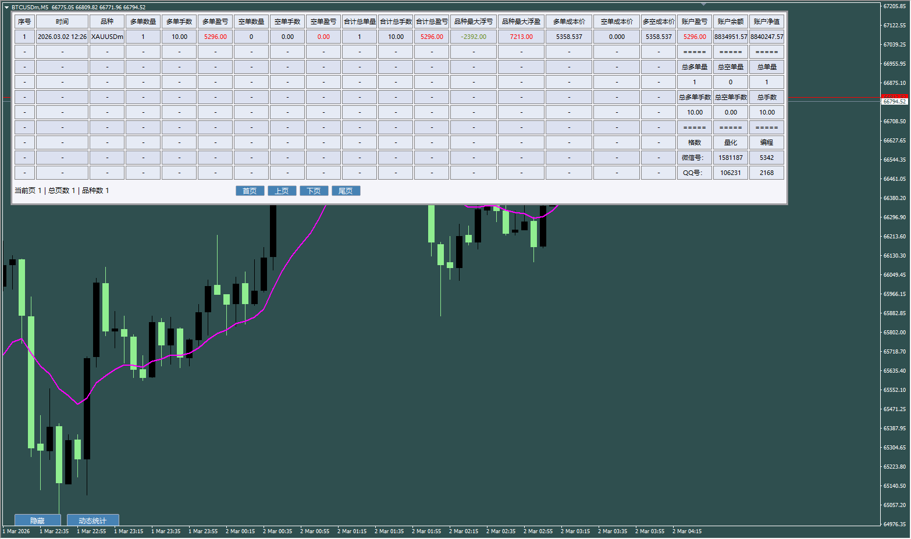Click the 时间 column header
Image resolution: width=911 pixels, height=539 pixels.
coord(62,21)
